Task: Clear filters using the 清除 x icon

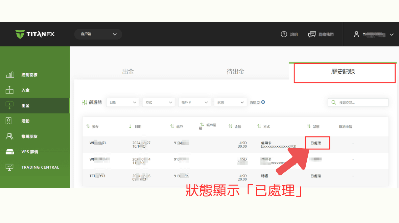Action: click(263, 102)
